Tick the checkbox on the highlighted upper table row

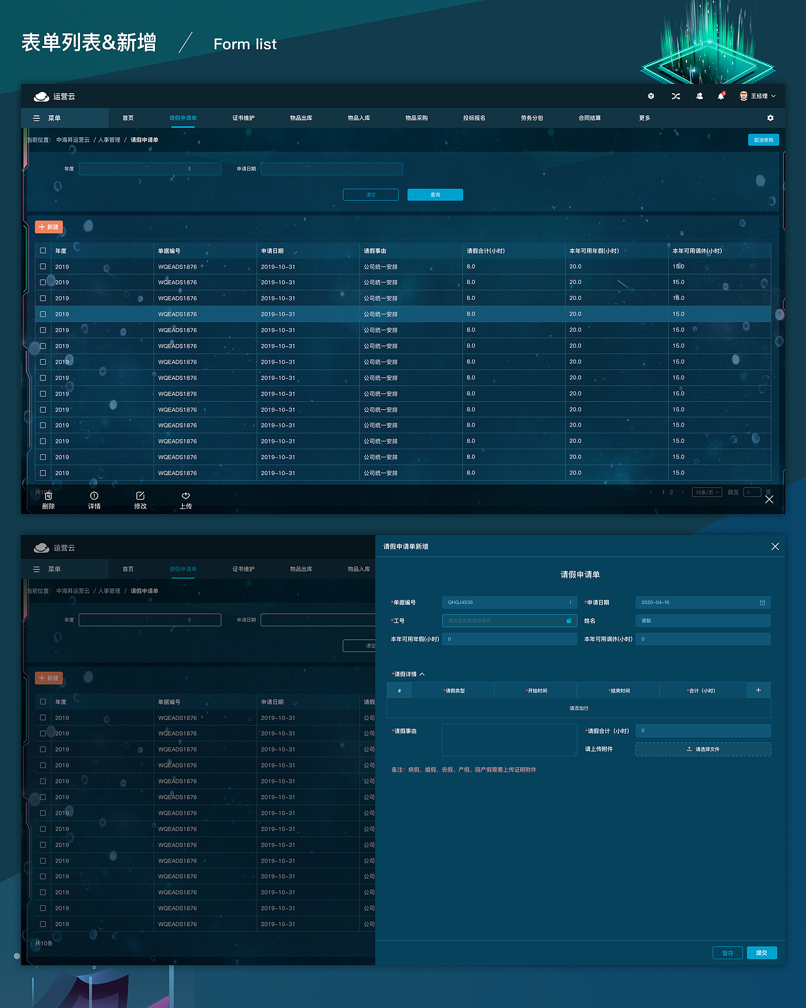coord(43,314)
